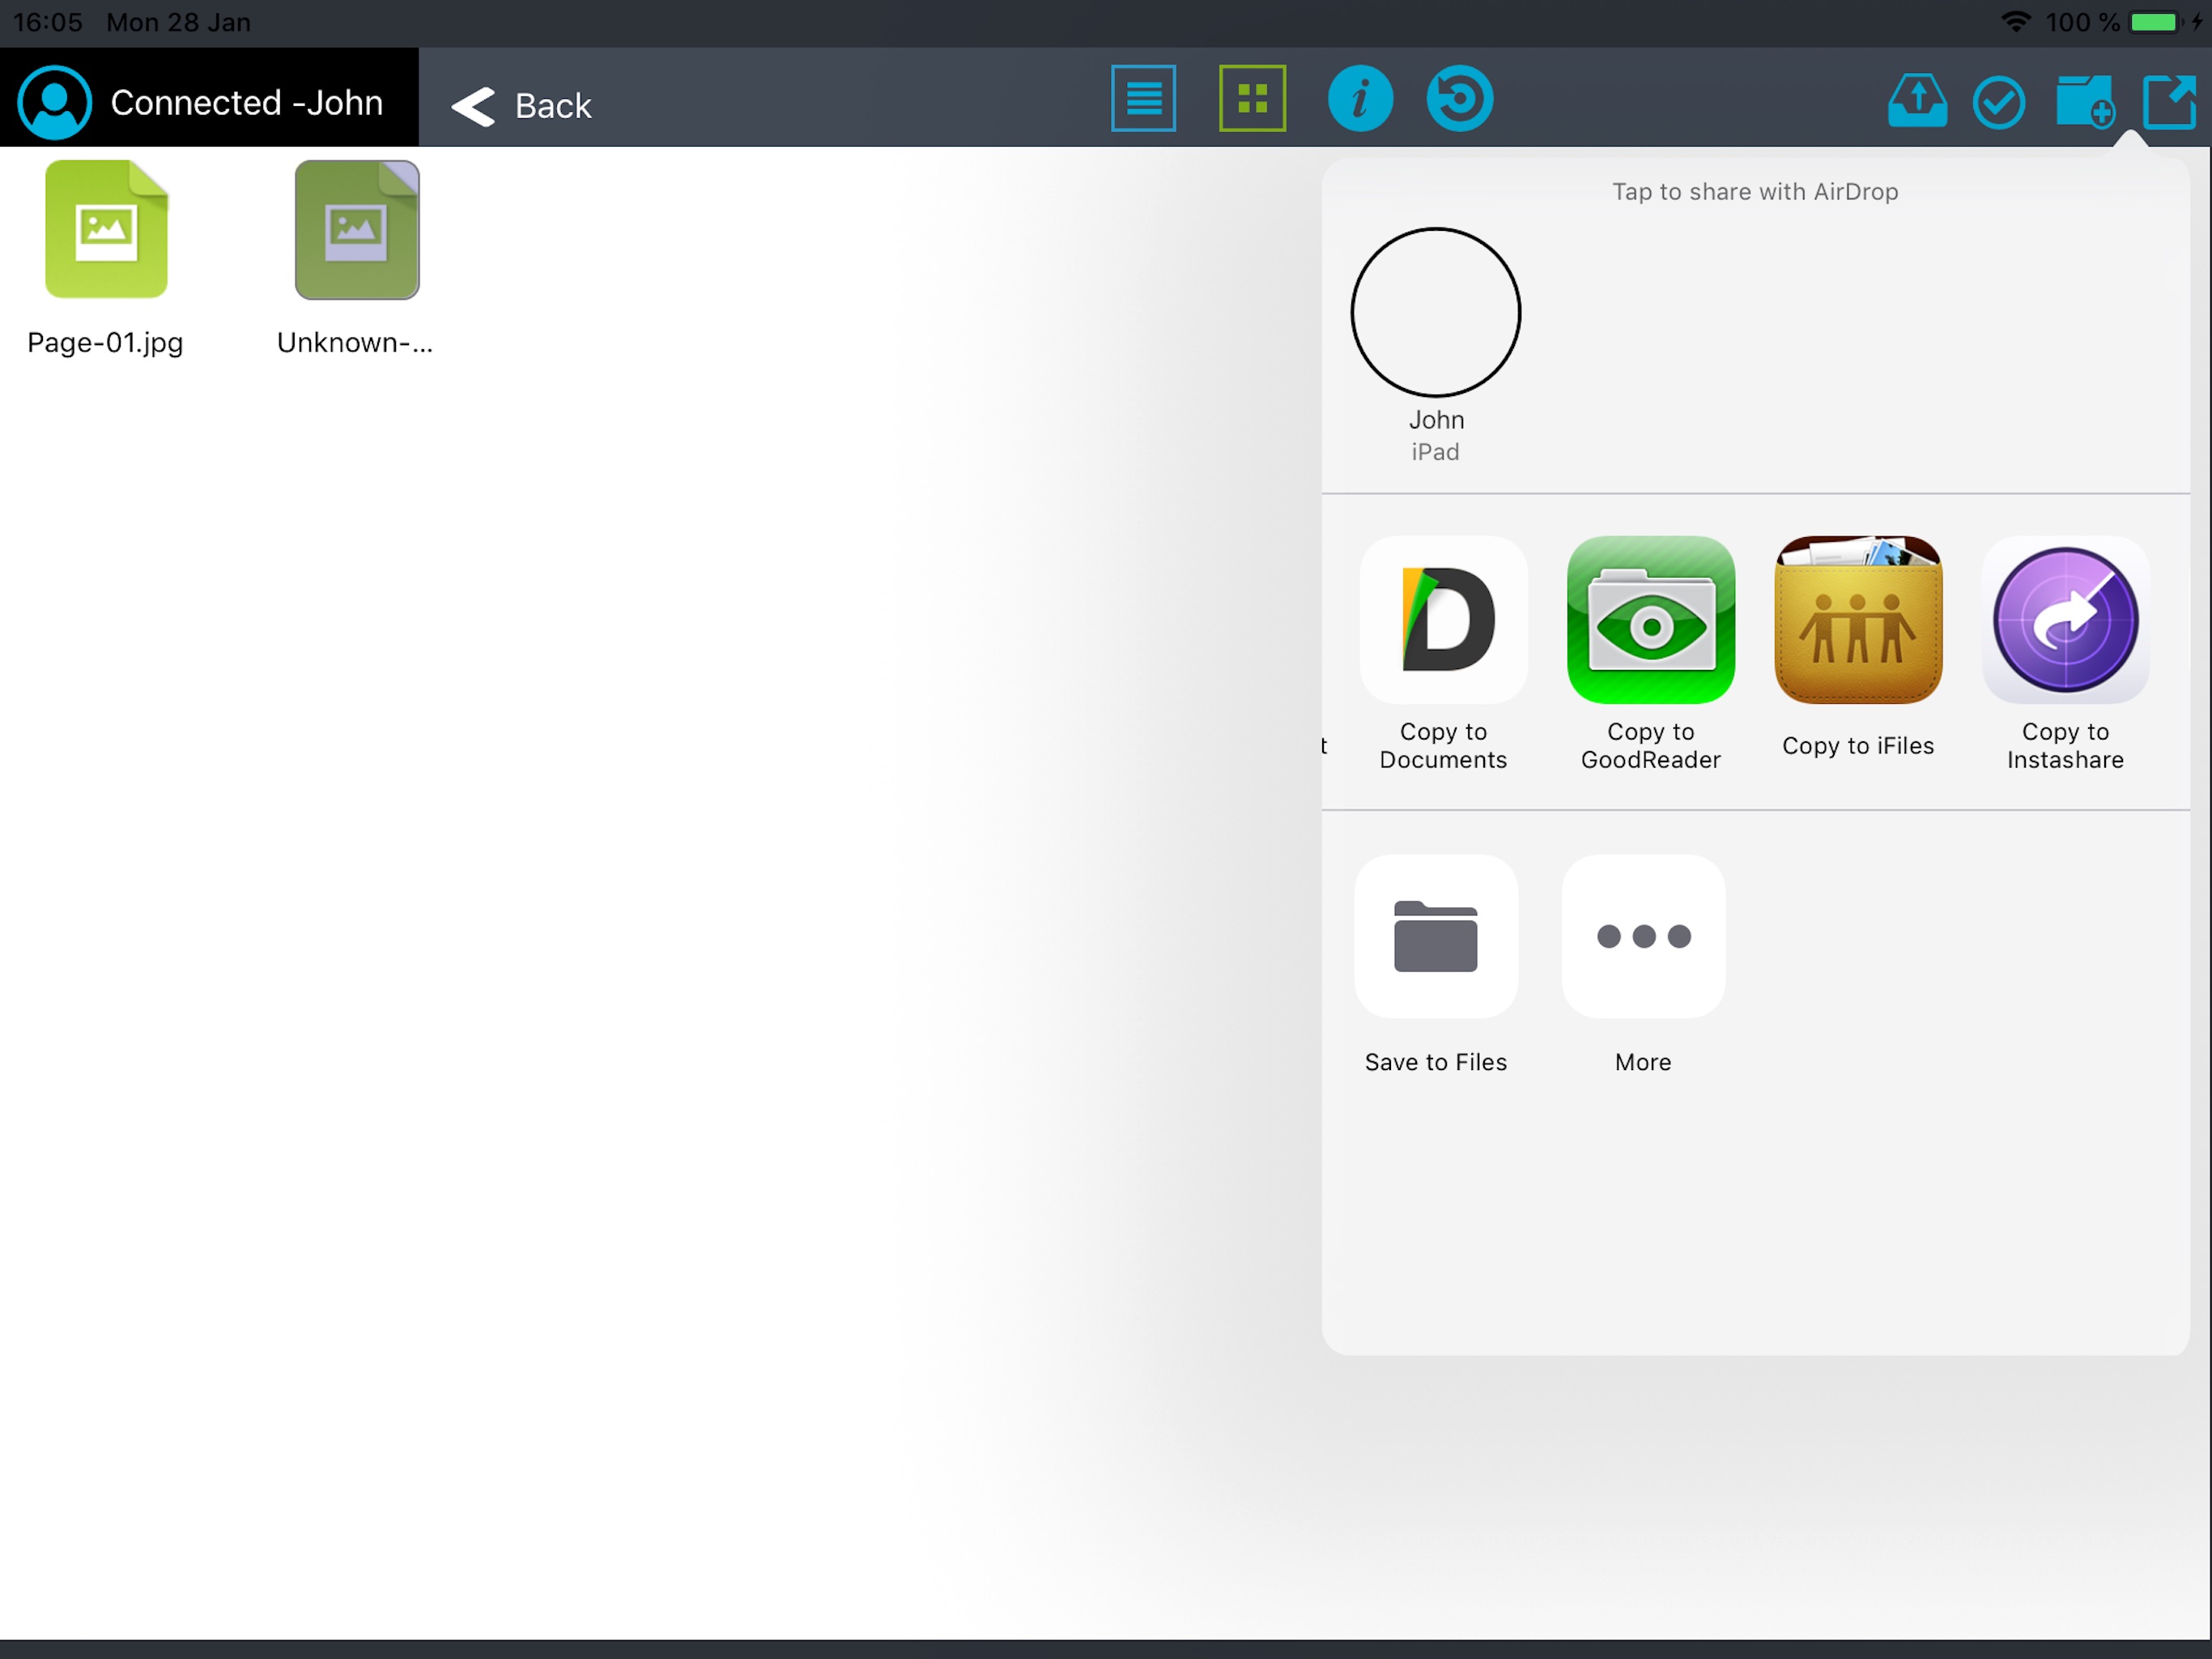Select the Page-01.jpg file

[106, 230]
